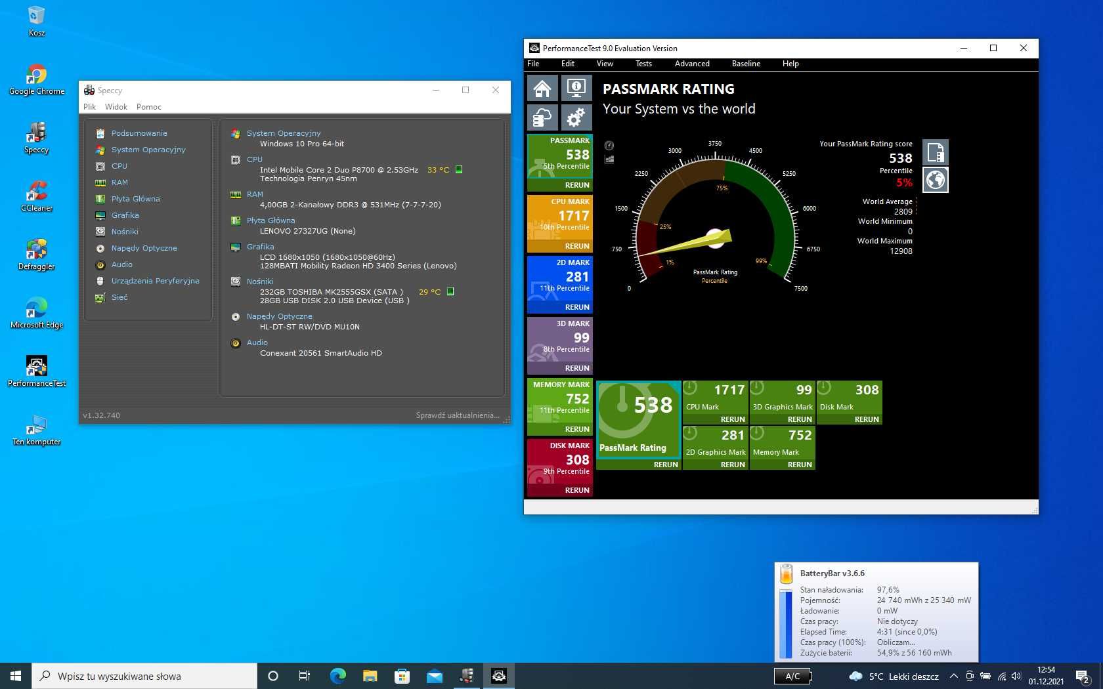Select Płyta Główna in Speccy sidebar

point(135,199)
